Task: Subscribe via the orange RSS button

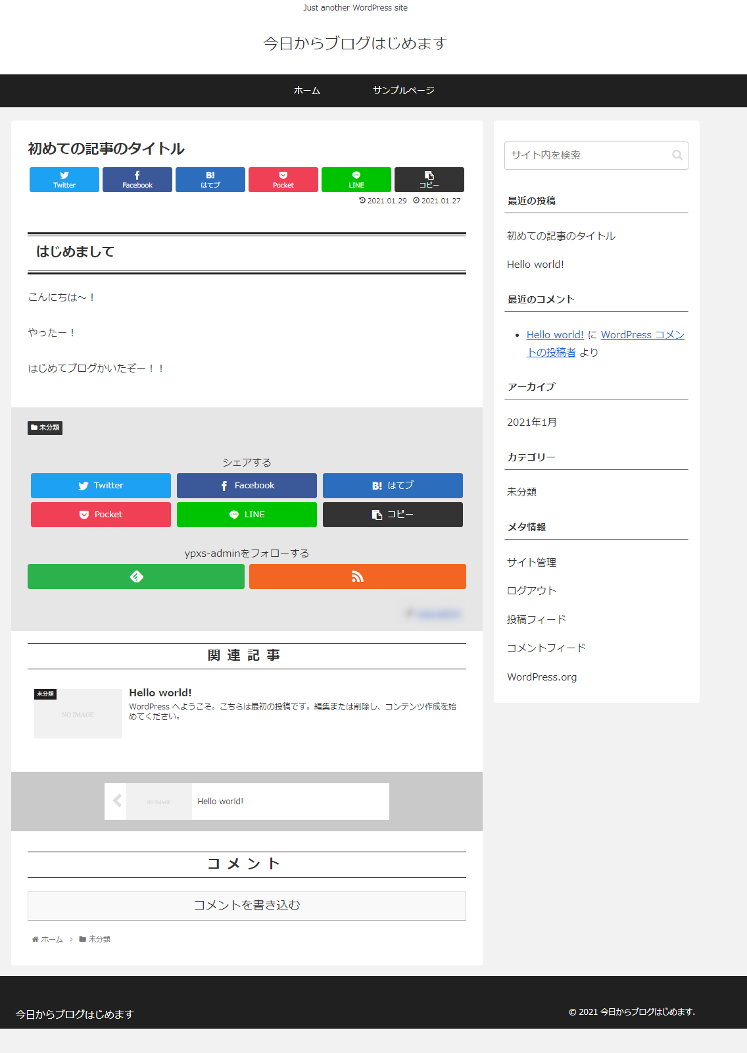Action: coord(358,577)
